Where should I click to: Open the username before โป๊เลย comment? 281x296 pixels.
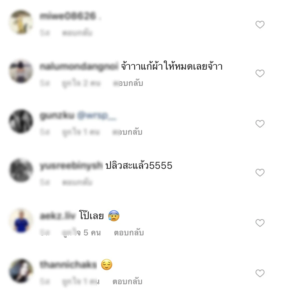tap(57, 216)
